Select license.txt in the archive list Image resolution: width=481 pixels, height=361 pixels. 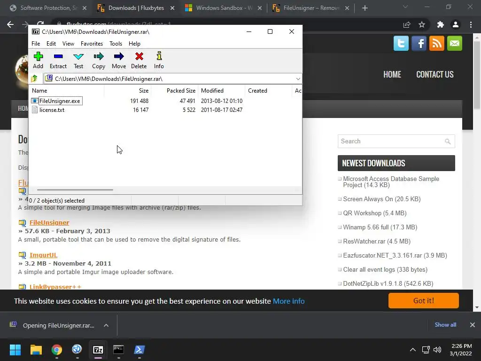coord(52,110)
